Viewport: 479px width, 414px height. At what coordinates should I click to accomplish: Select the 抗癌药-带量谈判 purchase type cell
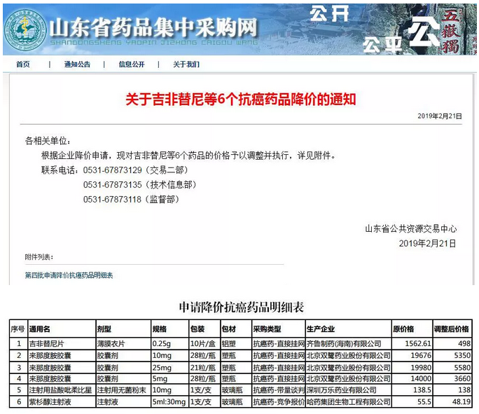click(279, 390)
